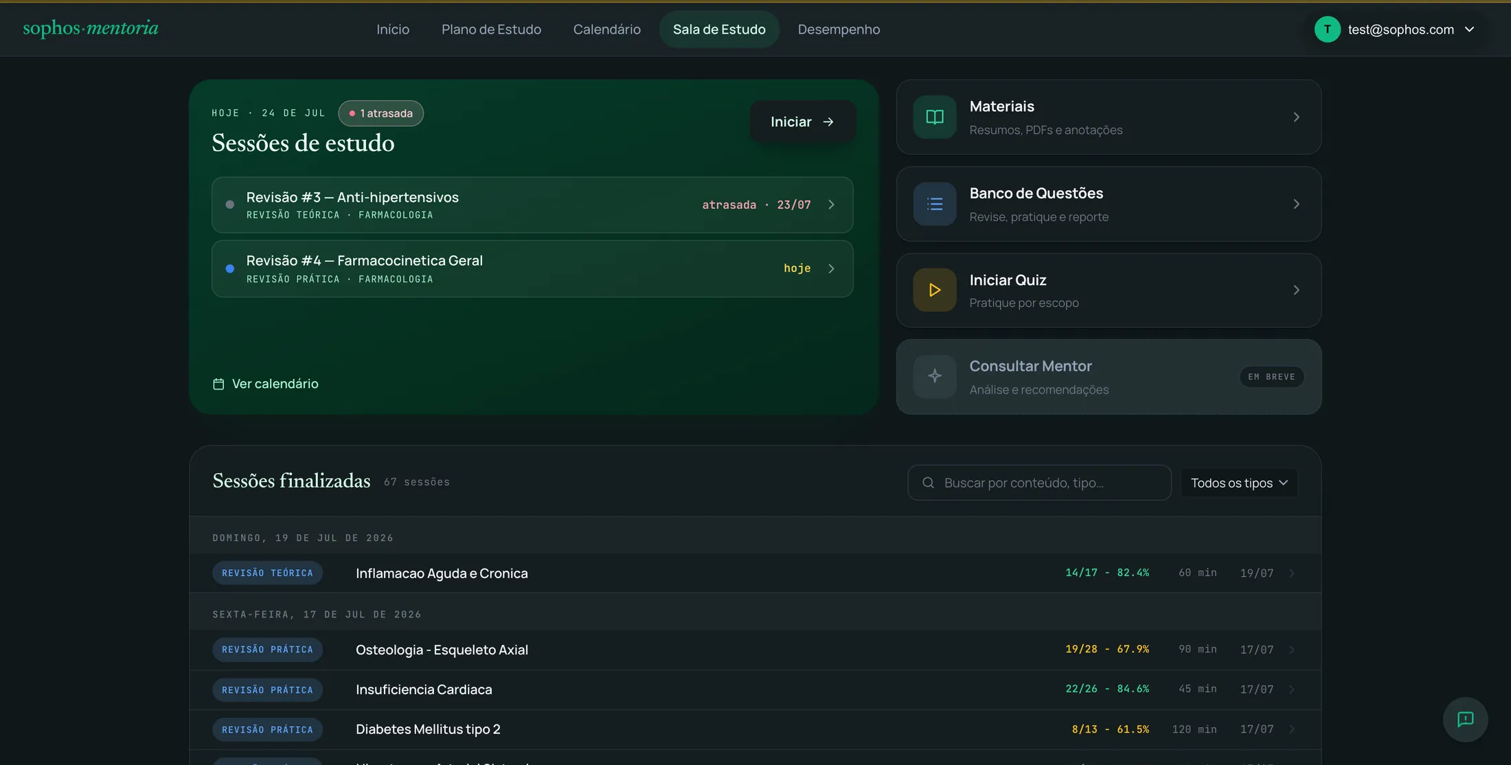
Task: Open Materiais chevron arrow
Action: click(x=1296, y=117)
